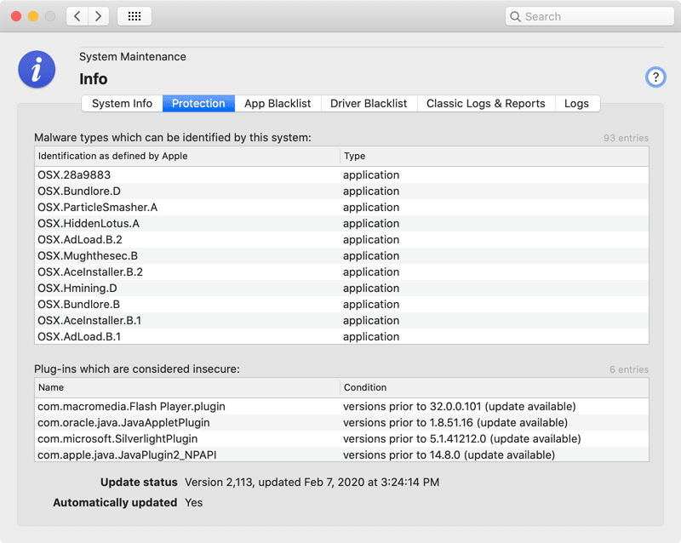The image size is (681, 543).
Task: Select the OSX.ParticleSmasher.A entry
Action: (x=342, y=207)
